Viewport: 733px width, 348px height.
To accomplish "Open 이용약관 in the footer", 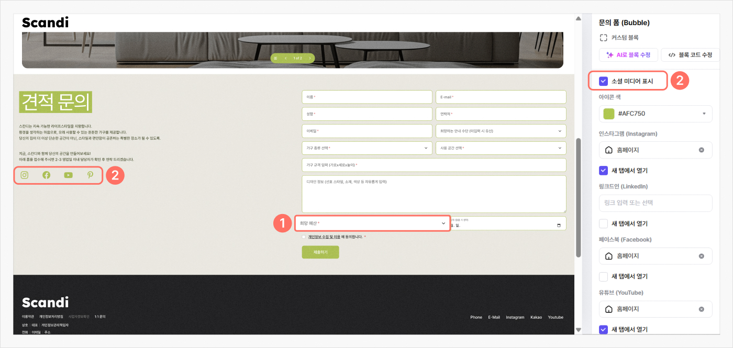I will (28, 317).
